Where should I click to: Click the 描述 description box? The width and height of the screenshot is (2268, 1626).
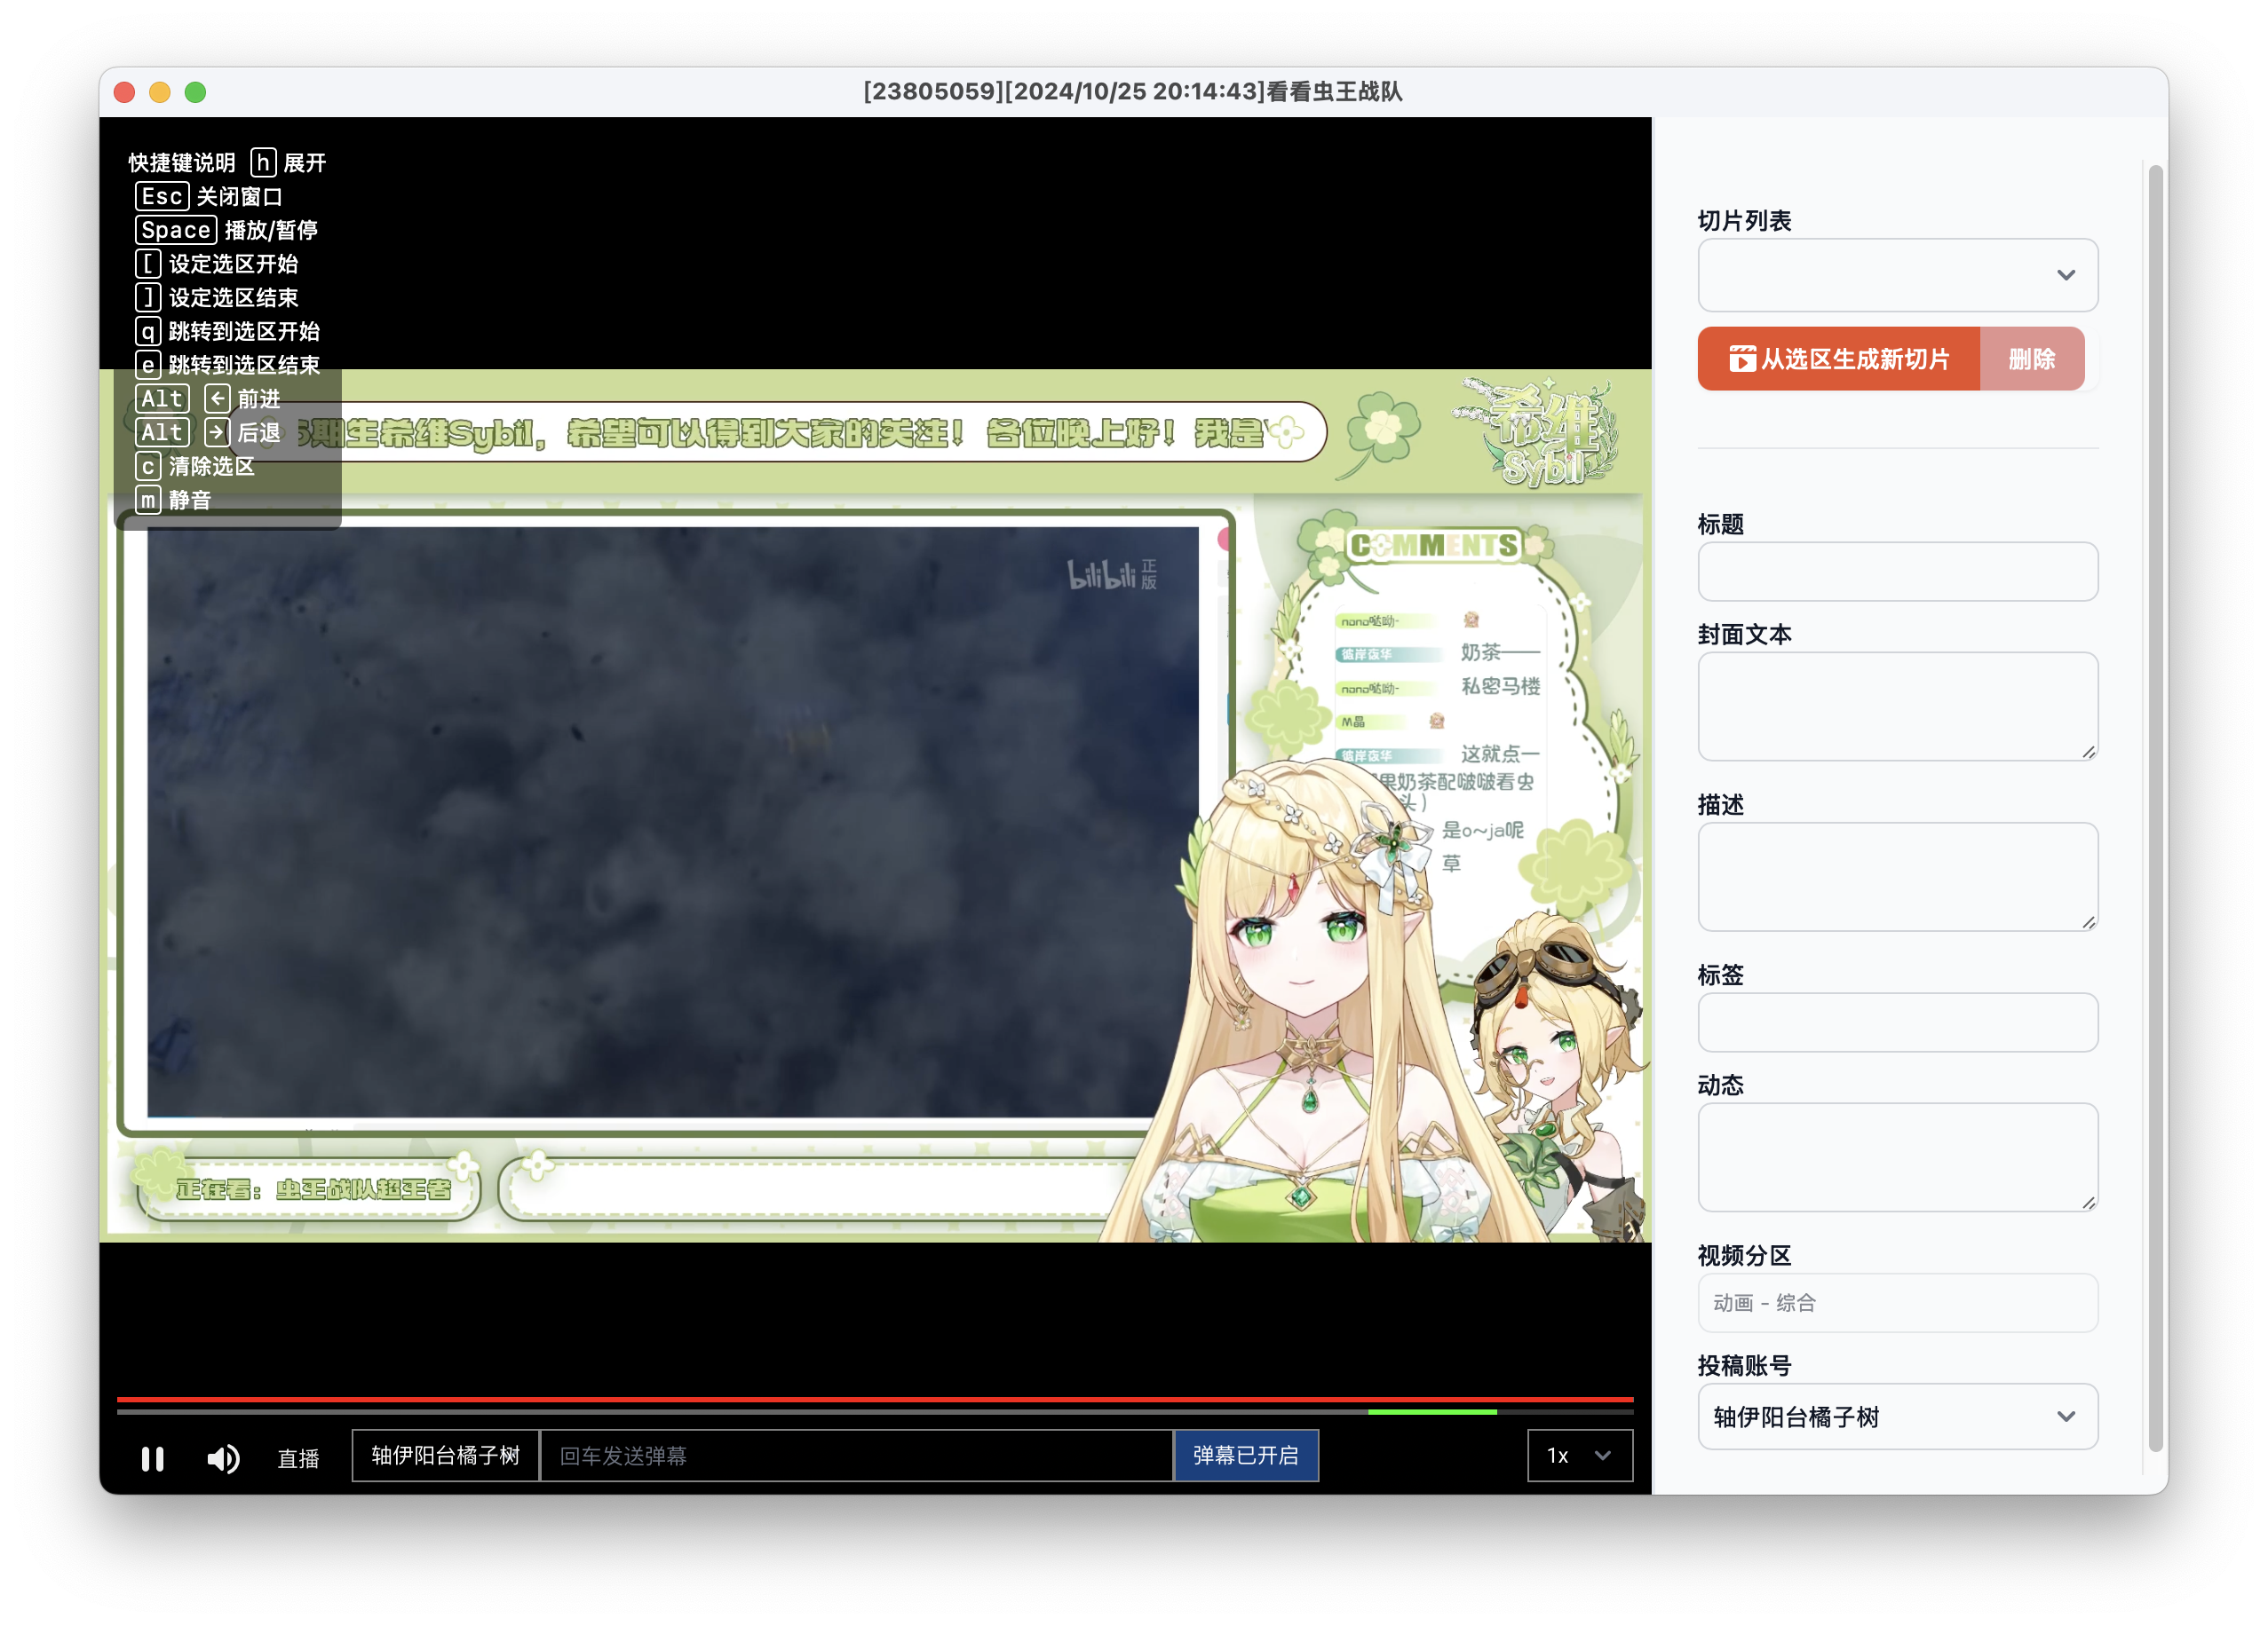[1897, 877]
